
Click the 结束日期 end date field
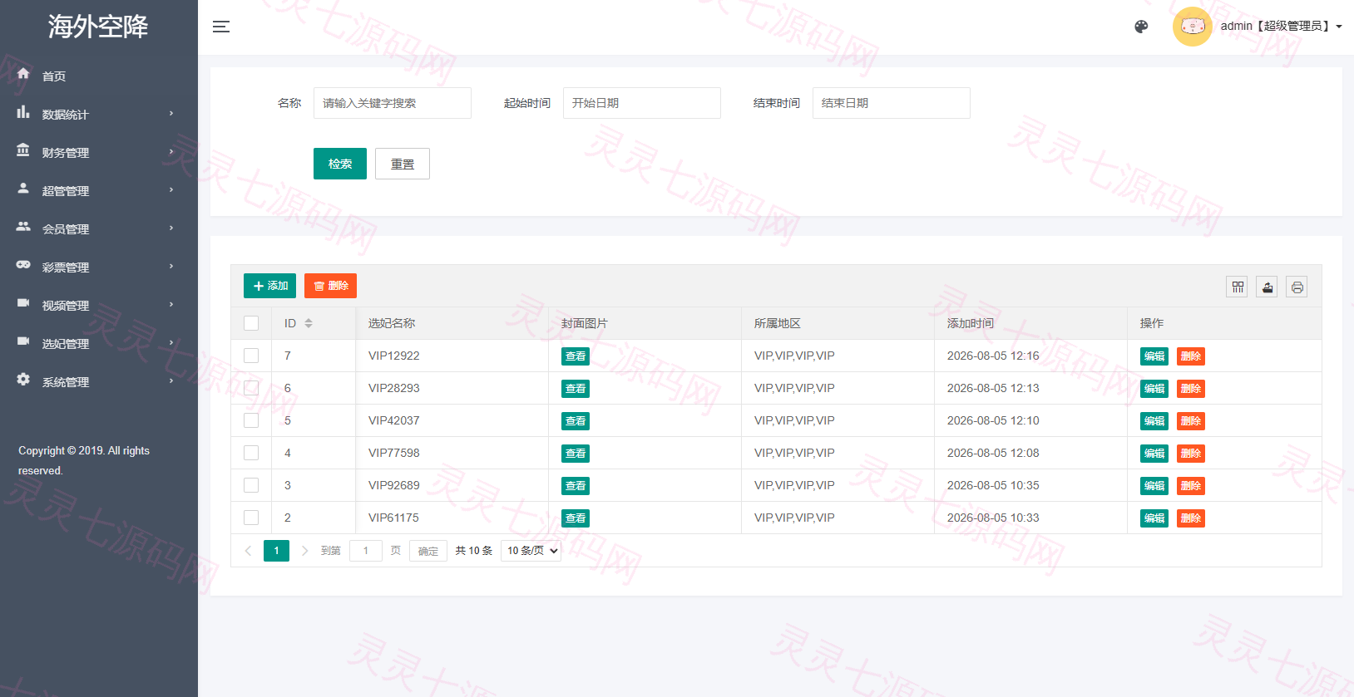tap(892, 103)
